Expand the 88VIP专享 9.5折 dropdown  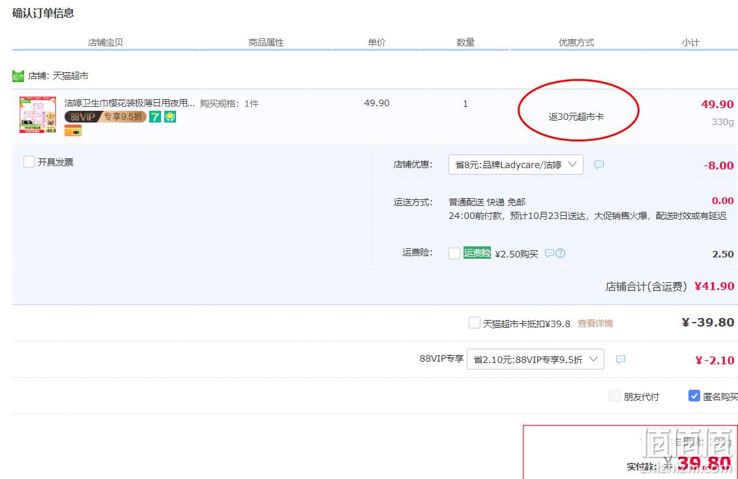click(x=535, y=360)
